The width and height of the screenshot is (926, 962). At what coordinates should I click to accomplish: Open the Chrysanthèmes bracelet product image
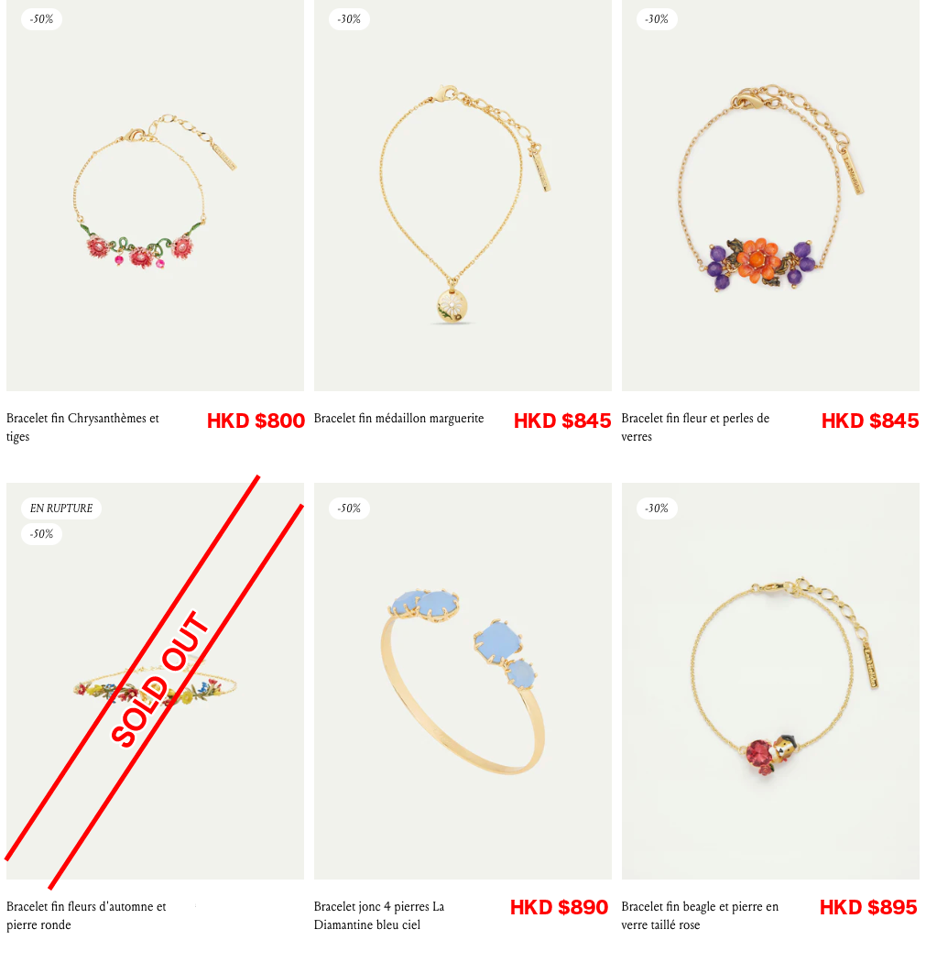click(155, 195)
